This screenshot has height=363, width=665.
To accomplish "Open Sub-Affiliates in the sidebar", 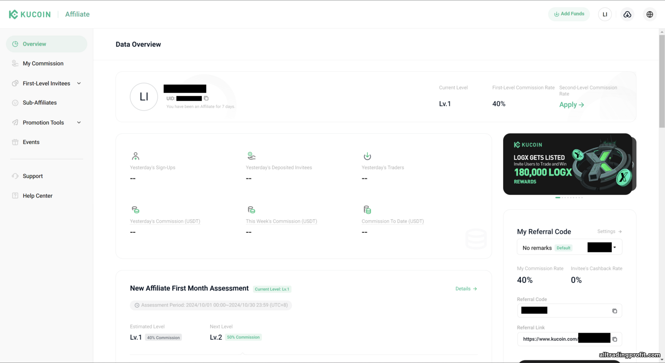I will point(40,103).
